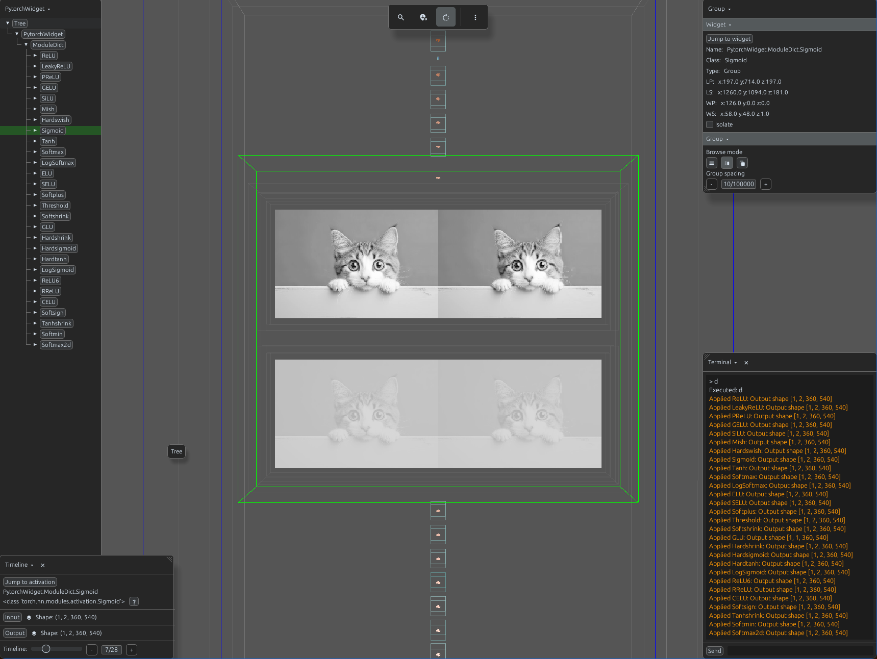Open the PytorchWidget dropdown at top left
Image resolution: width=877 pixels, height=659 pixels.
(x=28, y=9)
